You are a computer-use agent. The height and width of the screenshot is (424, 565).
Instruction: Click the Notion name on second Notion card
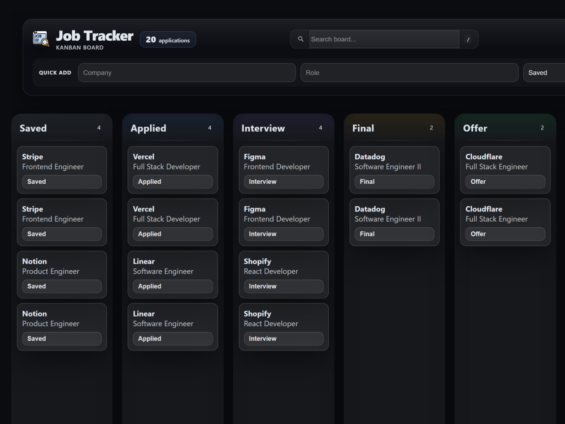click(34, 314)
